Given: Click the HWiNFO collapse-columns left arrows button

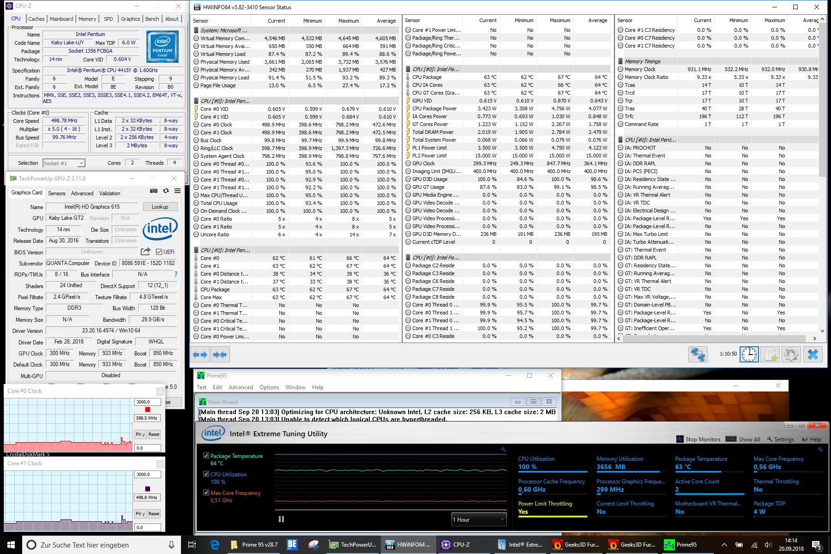Looking at the screenshot, I should point(220,355).
